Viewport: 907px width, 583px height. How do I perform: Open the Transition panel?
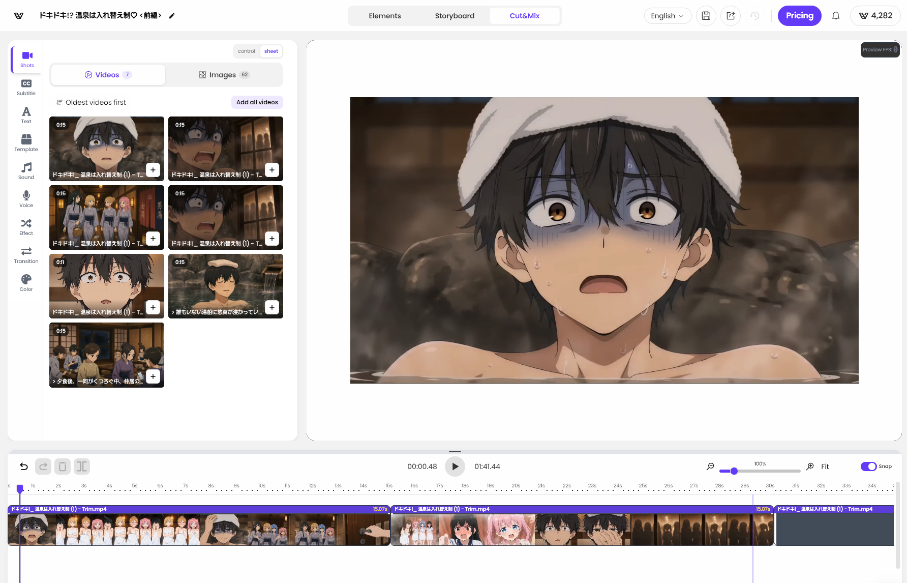click(26, 255)
